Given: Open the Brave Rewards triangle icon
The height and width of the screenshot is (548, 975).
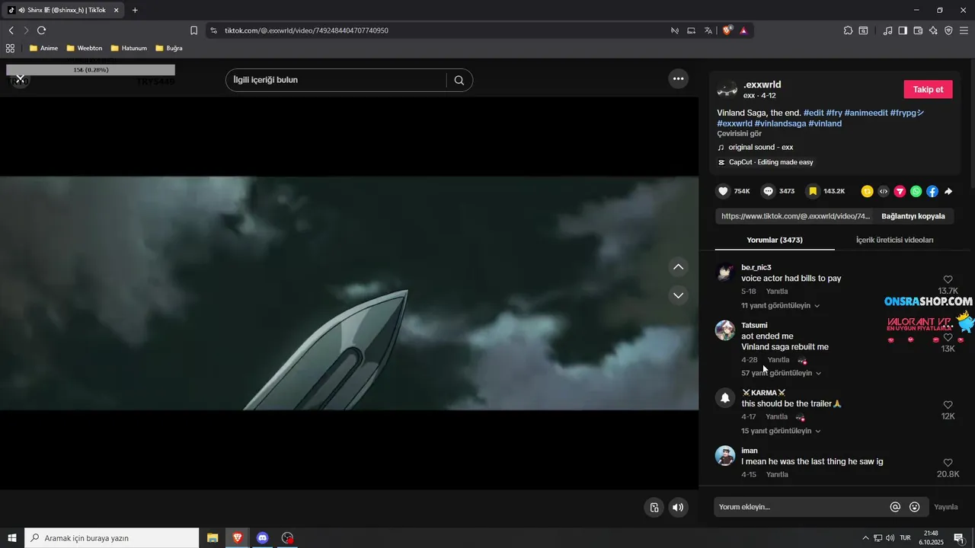Looking at the screenshot, I should 743,30.
